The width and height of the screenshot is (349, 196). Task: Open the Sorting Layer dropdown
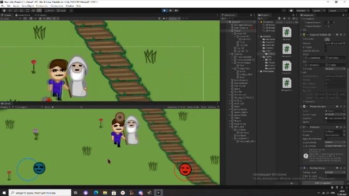335,172
